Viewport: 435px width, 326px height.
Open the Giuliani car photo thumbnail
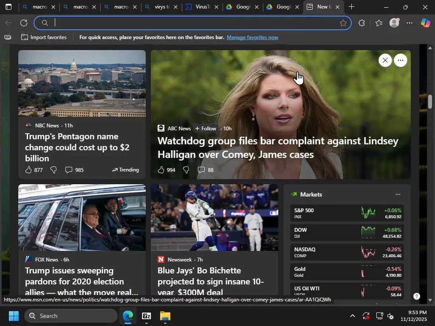(82, 218)
